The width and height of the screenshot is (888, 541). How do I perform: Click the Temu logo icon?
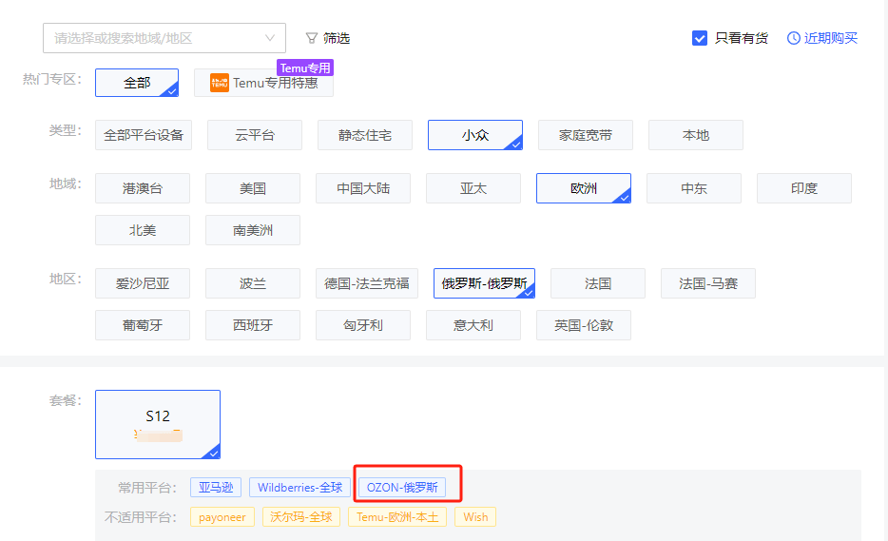click(x=220, y=83)
